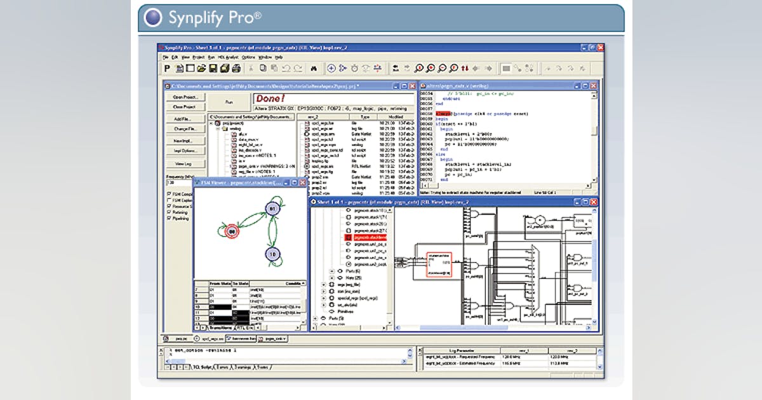Click the circled plus icon in toolbar
The image size is (762, 400).
[331, 68]
